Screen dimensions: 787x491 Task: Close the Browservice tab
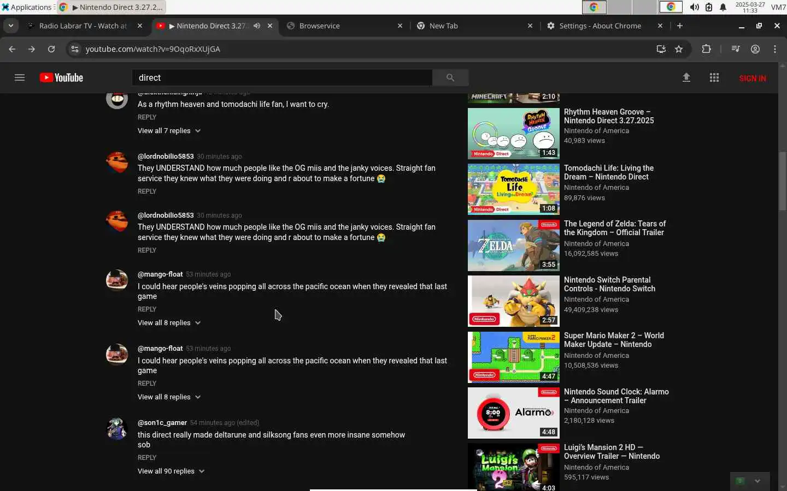[x=400, y=26]
